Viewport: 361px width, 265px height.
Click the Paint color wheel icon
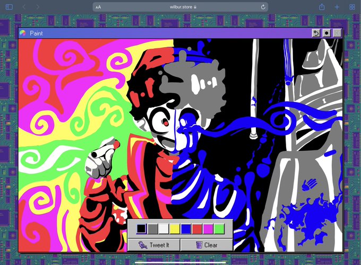[x=22, y=33]
